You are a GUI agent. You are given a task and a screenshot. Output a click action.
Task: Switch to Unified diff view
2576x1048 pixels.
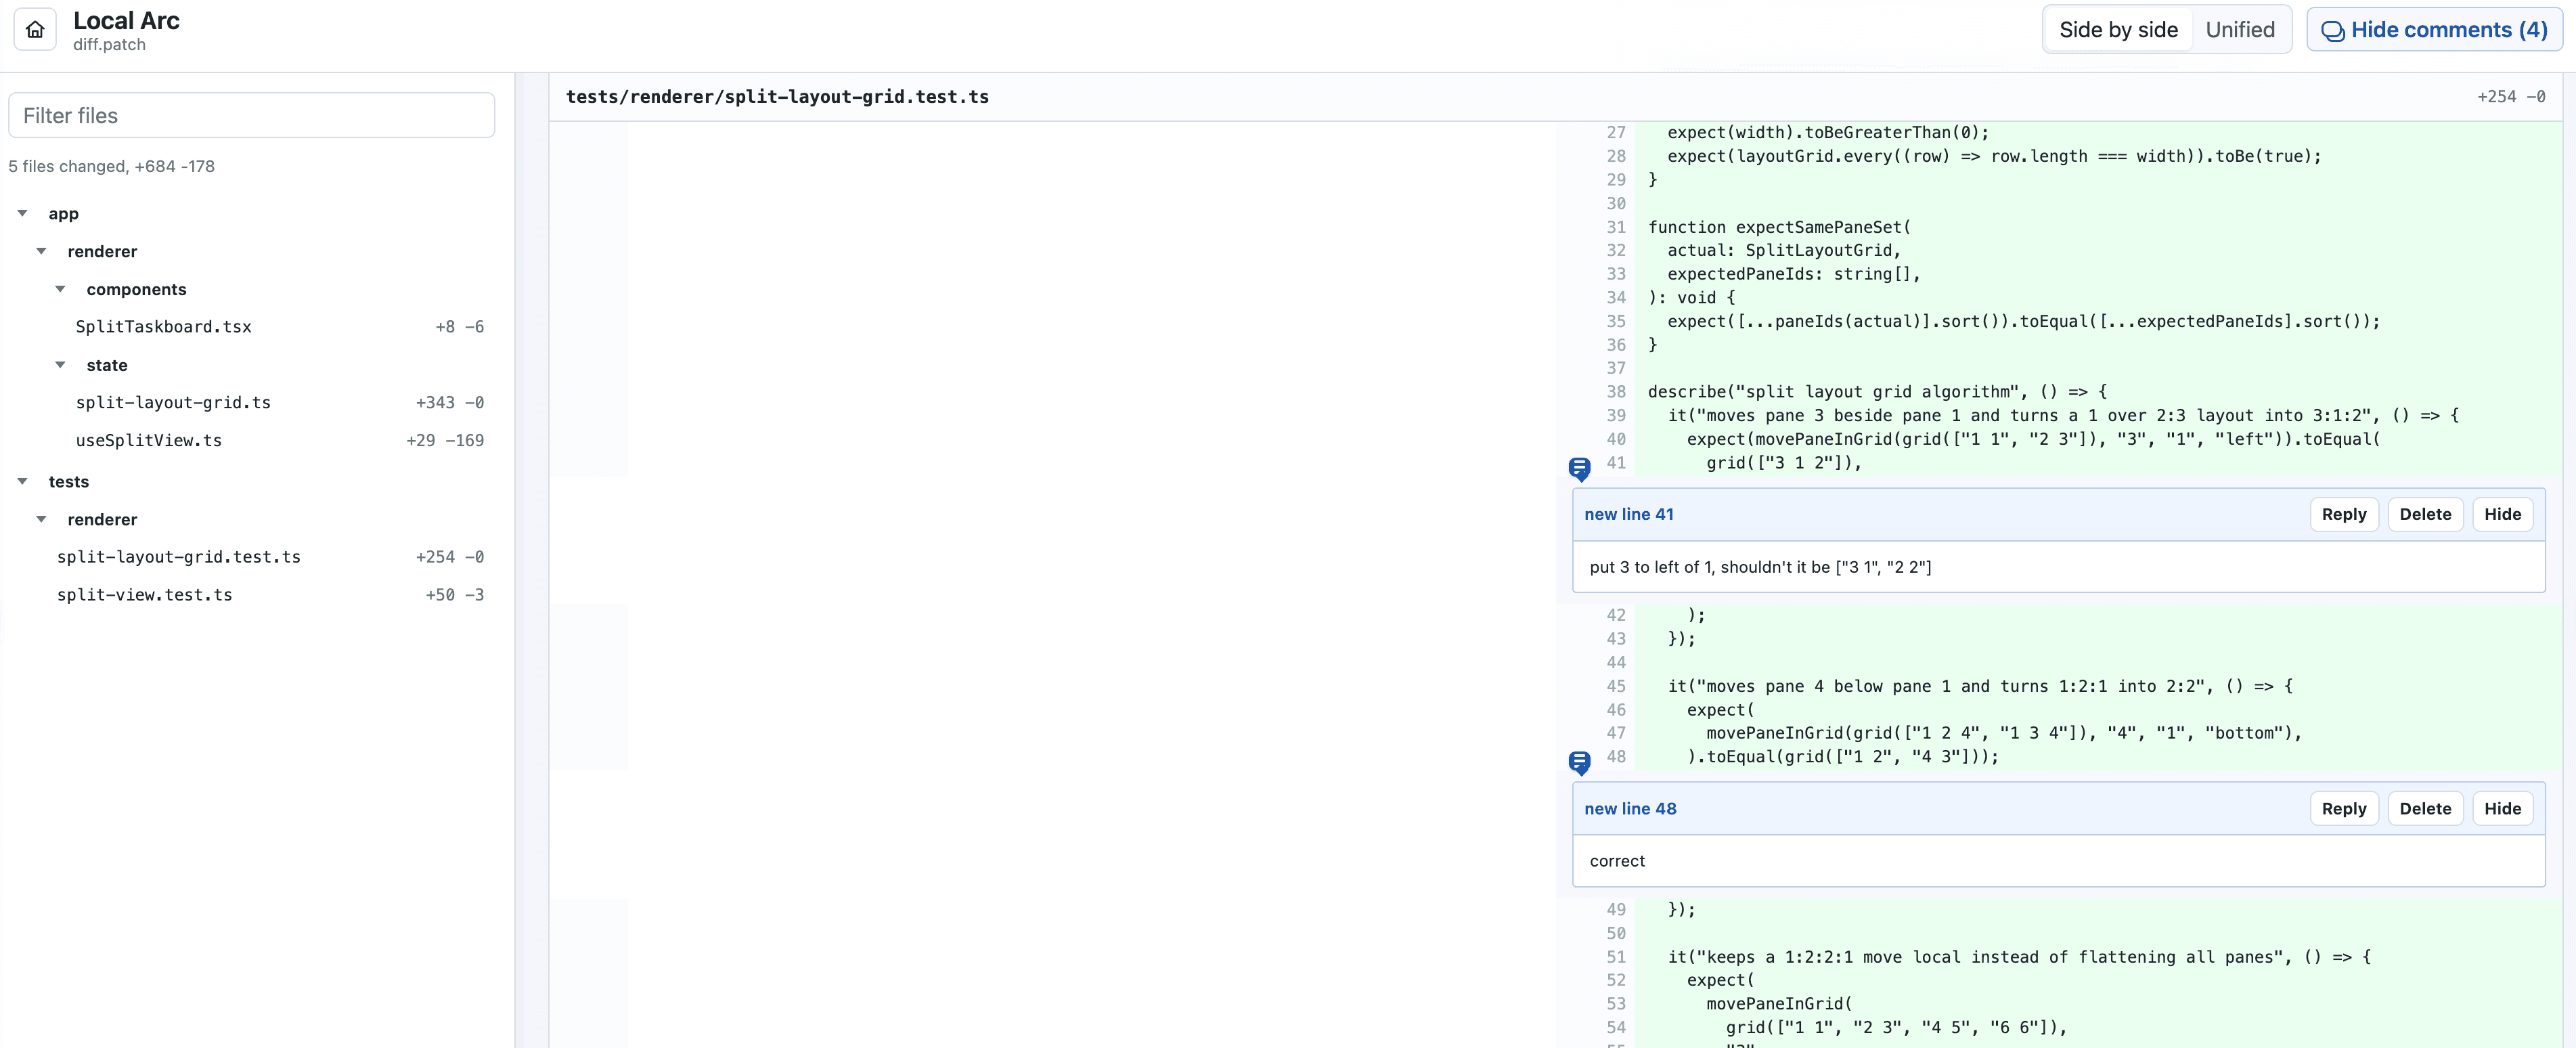point(2240,30)
